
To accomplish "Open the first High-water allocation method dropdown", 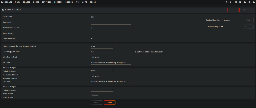I will pos(102,57).
